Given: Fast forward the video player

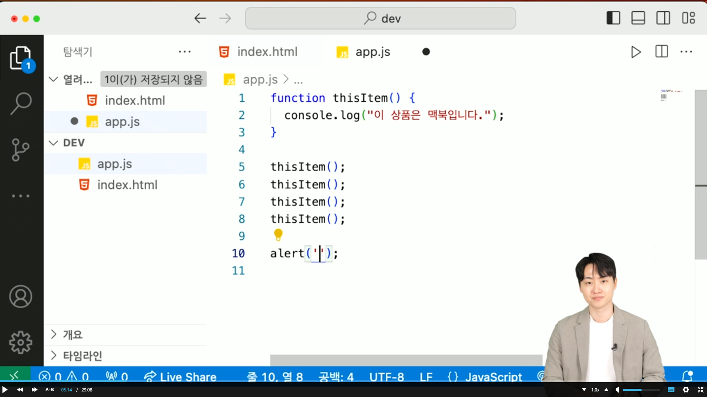Looking at the screenshot, I should tap(34, 390).
